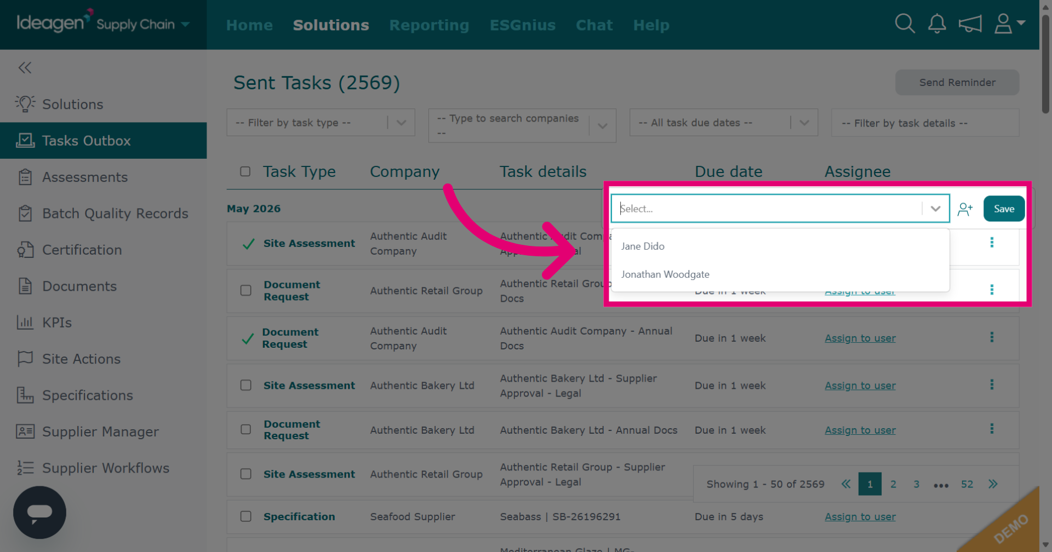This screenshot has width=1052, height=552.
Task: Click the Solutions lightbulb icon in sidebar
Action: click(x=25, y=104)
